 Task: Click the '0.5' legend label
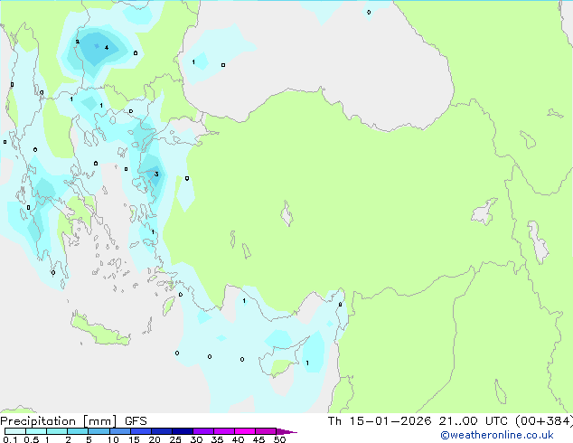pos(31,439)
